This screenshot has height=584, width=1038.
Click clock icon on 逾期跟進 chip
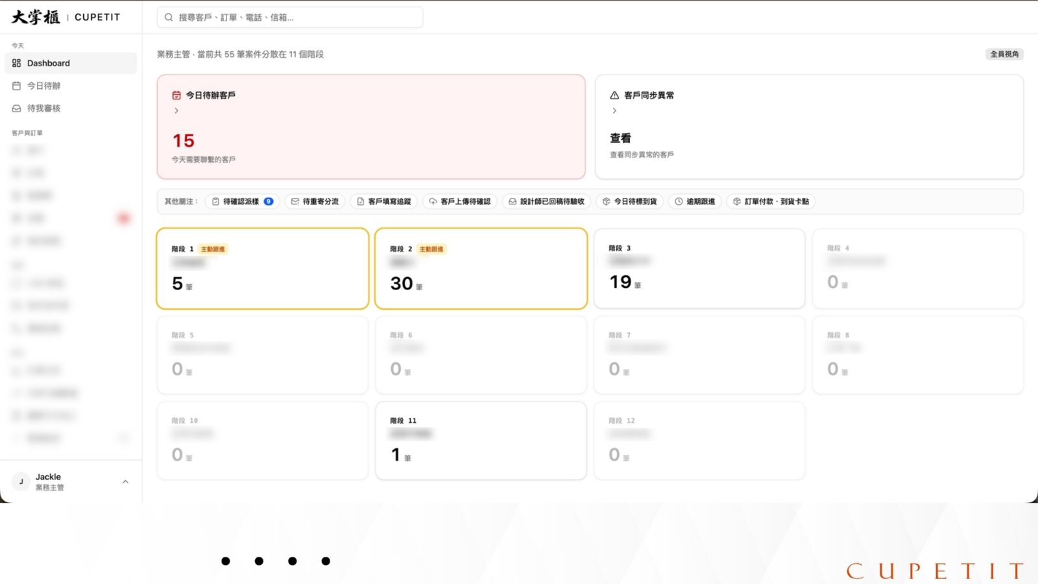[679, 202]
